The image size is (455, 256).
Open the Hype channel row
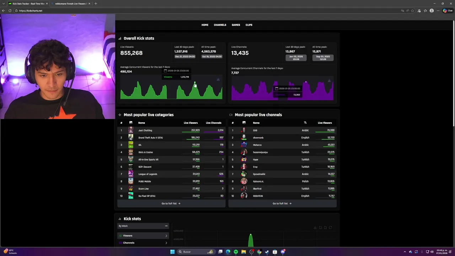tap(282, 160)
